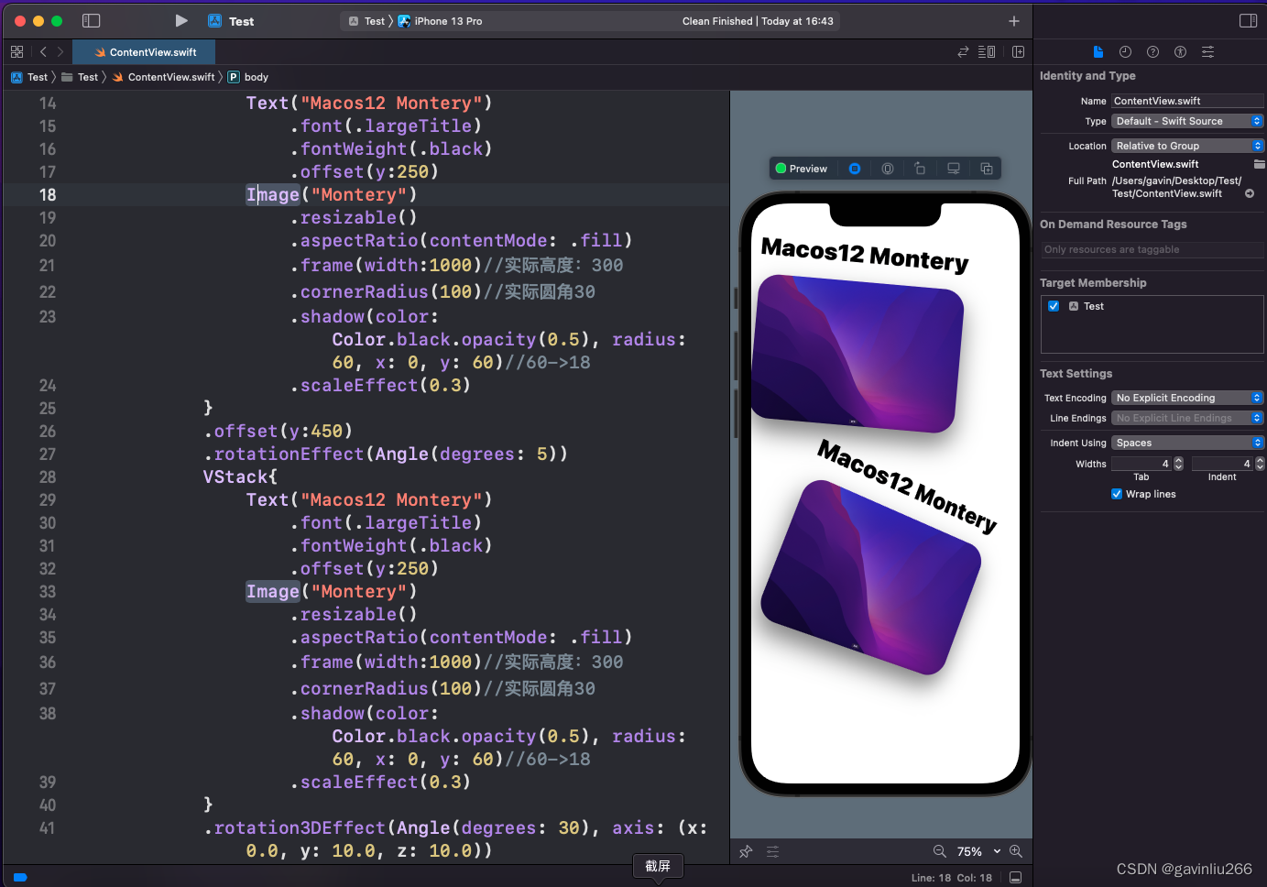Viewport: 1267px width, 887px height.
Task: Show the Quick Help inspector
Action: click(1152, 52)
